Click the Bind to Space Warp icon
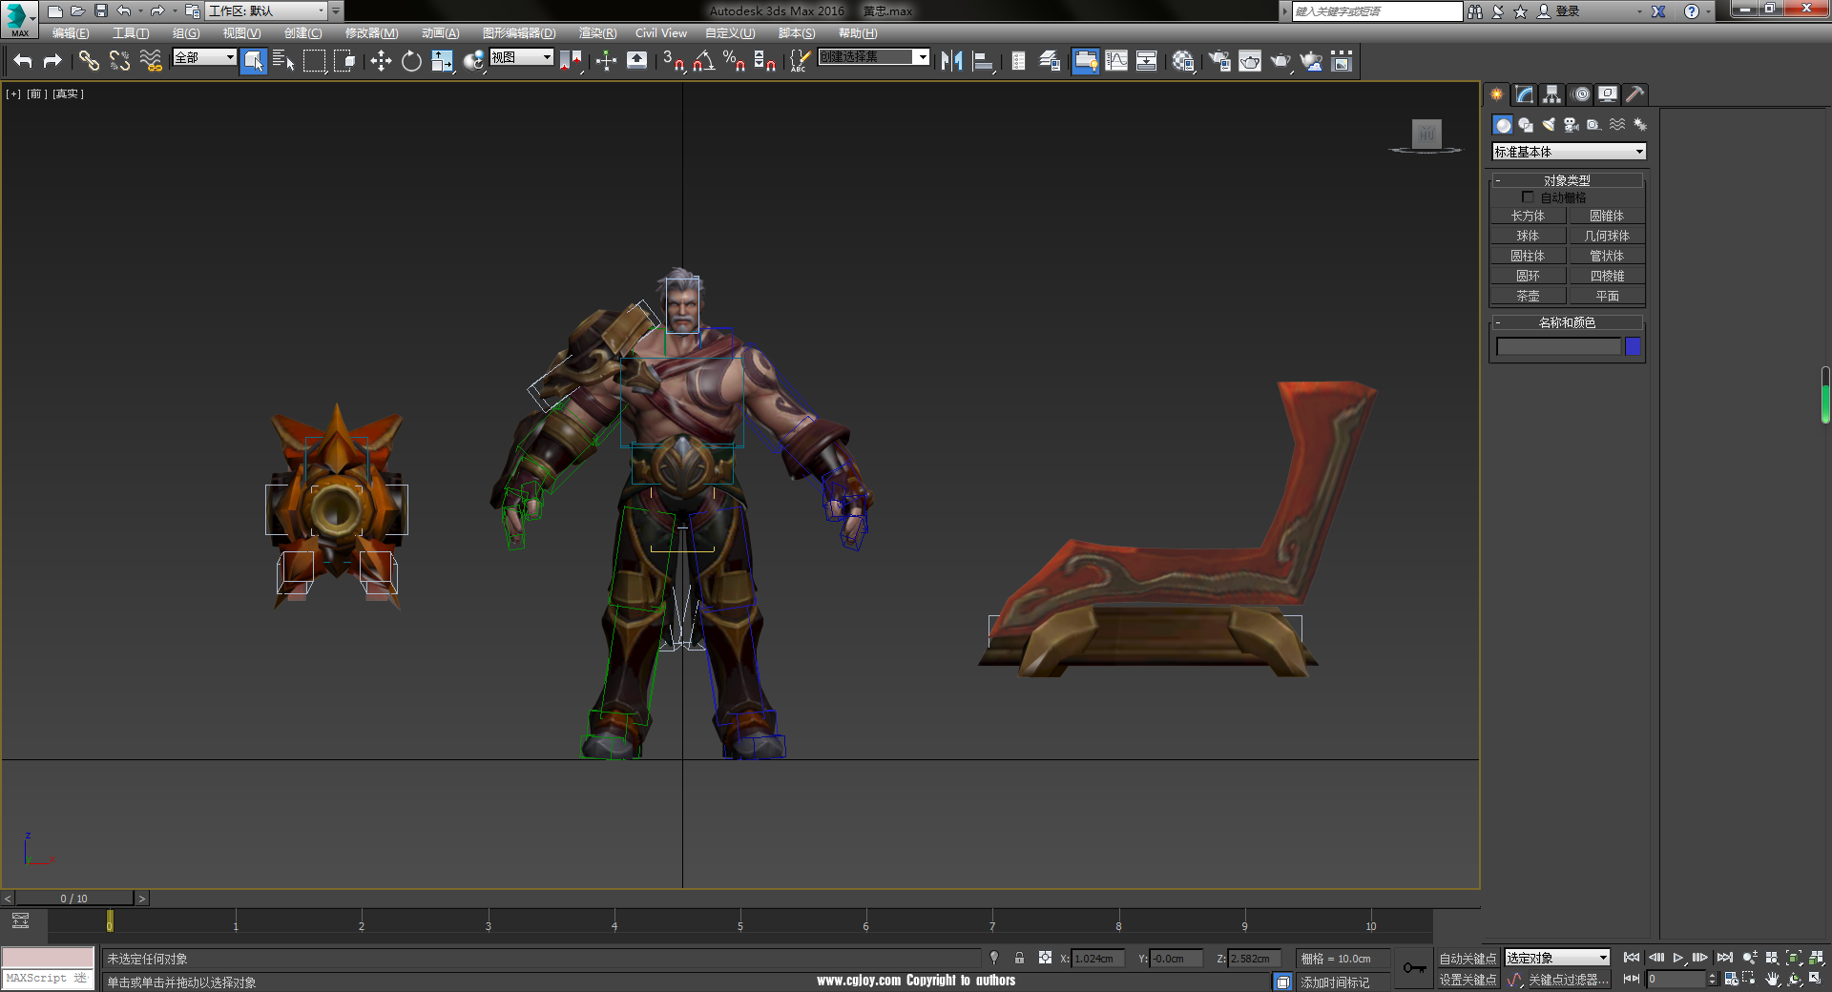The width and height of the screenshot is (1832, 992). click(x=150, y=61)
